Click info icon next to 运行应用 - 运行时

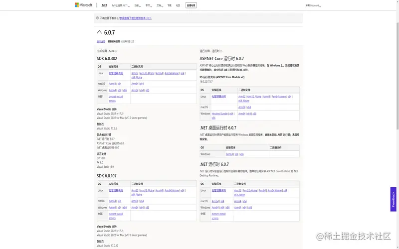coord(221,51)
